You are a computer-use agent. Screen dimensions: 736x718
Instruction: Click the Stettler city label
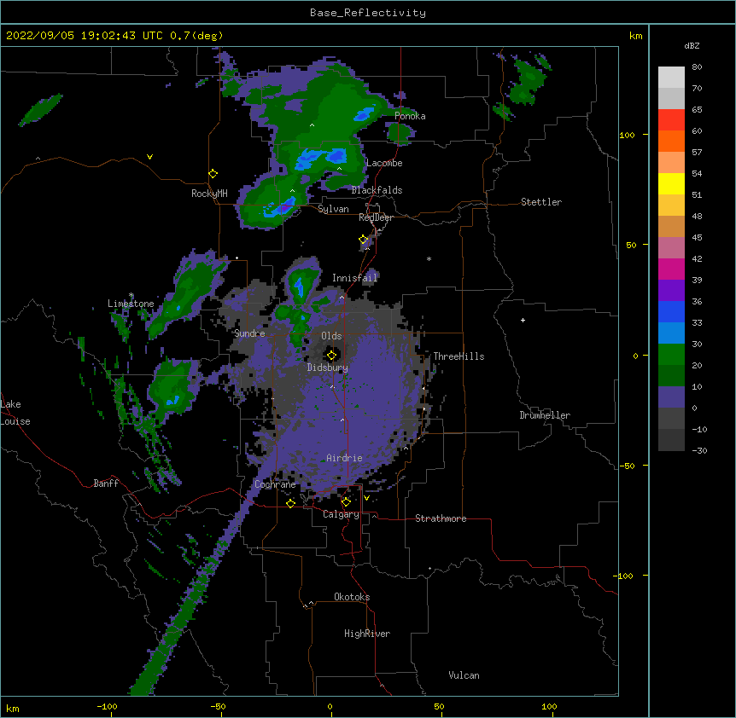point(541,202)
